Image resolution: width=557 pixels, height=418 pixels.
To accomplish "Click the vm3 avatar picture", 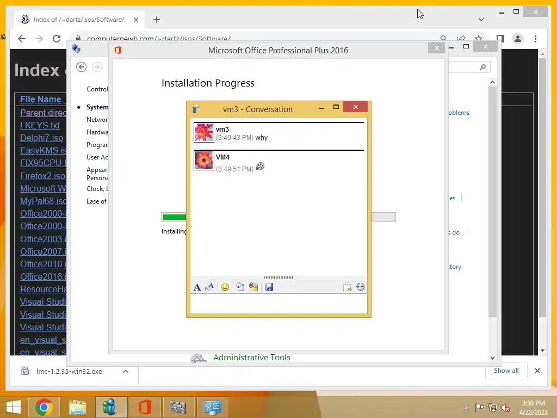I will [204, 133].
